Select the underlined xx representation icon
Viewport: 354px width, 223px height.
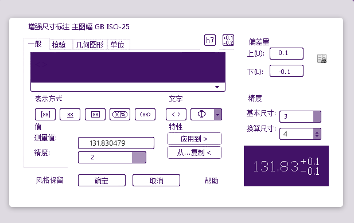click(70, 114)
